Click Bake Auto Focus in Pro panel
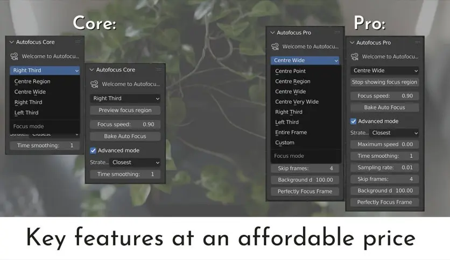 click(x=384, y=107)
